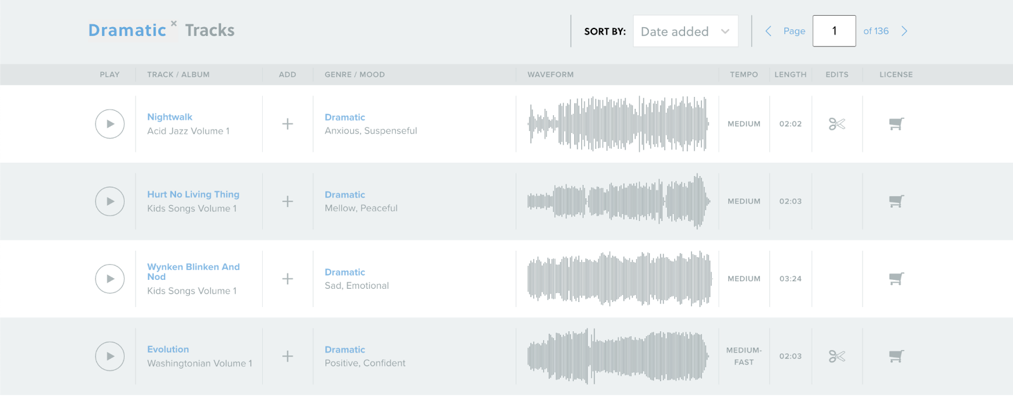Click inside the page number input field

pos(834,30)
